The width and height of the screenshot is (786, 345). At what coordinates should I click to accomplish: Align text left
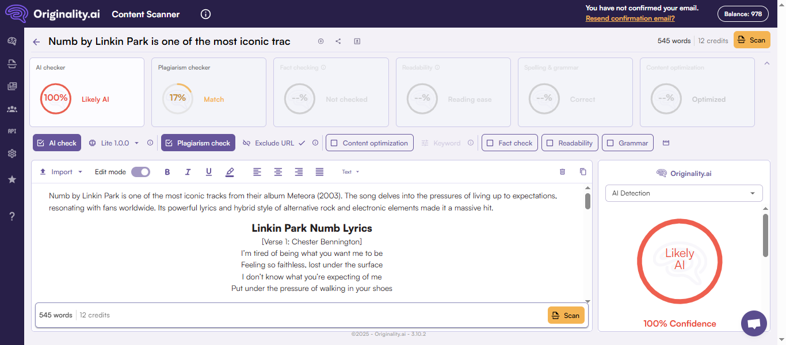coord(257,172)
